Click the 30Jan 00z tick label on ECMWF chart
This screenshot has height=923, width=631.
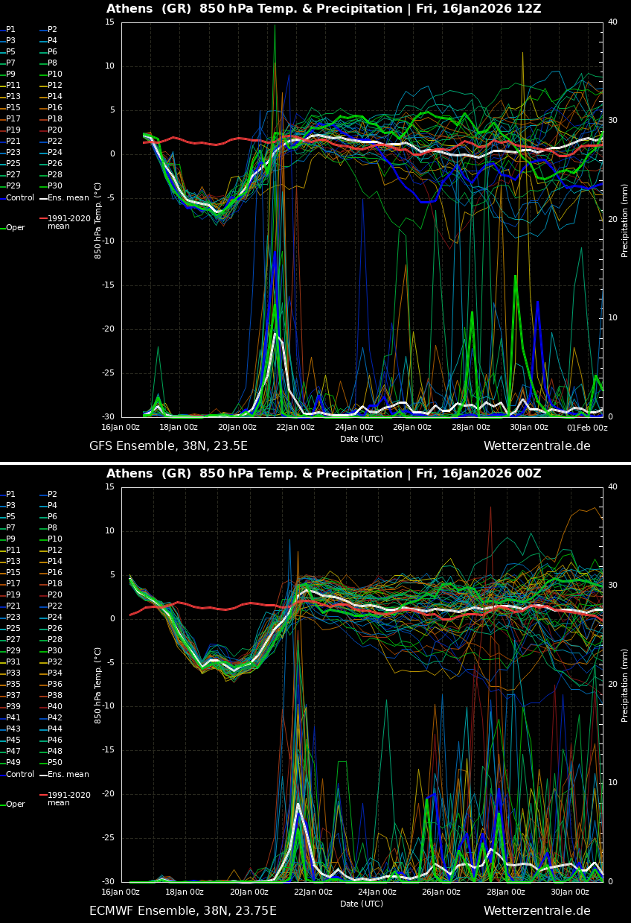pyautogui.click(x=570, y=892)
